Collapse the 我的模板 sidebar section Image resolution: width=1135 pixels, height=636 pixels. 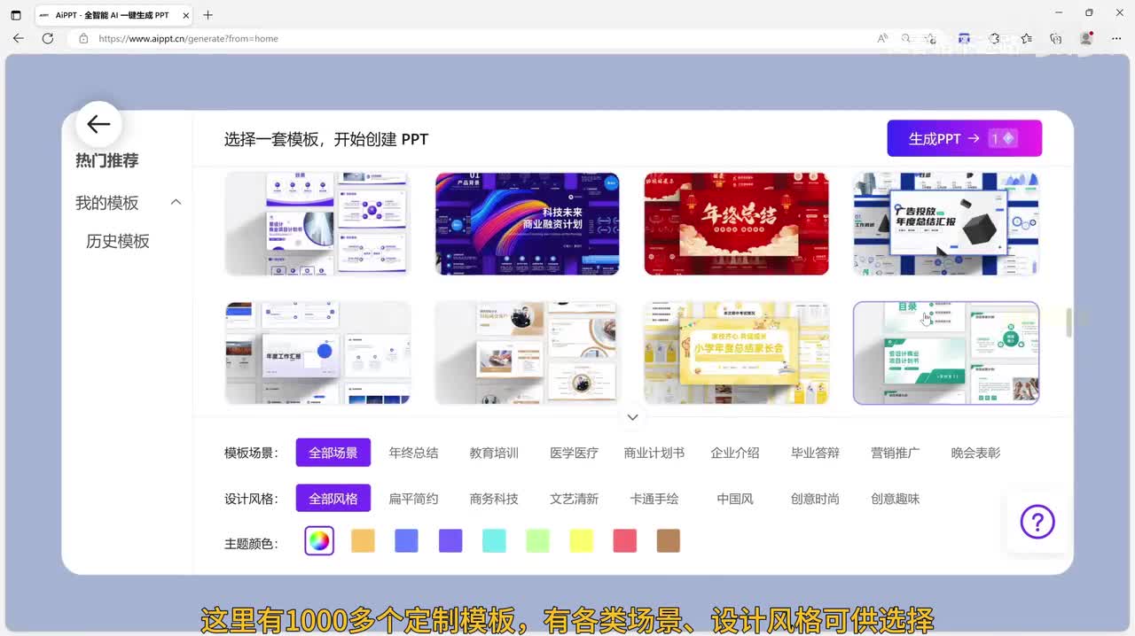coord(176,202)
